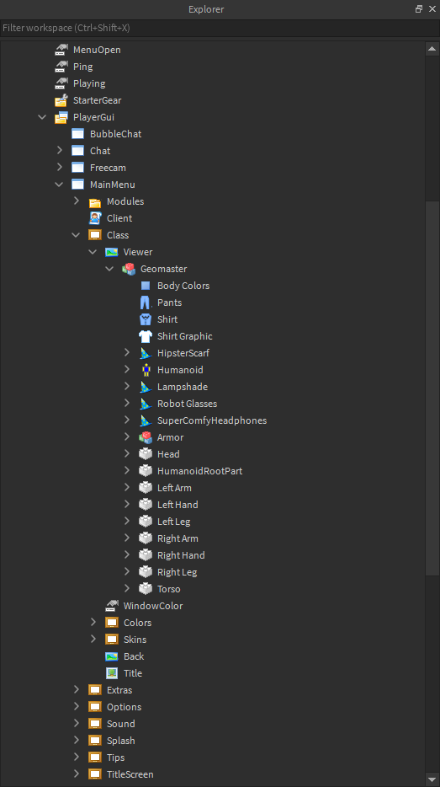Expand the Extras node
The height and width of the screenshot is (787, 440).
pyautogui.click(x=77, y=690)
